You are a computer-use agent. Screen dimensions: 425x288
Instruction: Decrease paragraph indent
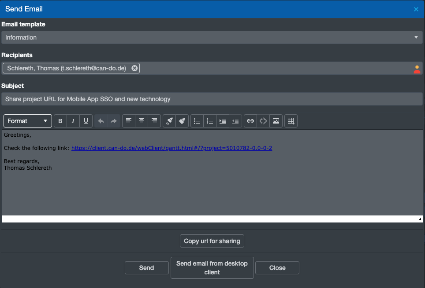[235, 121]
